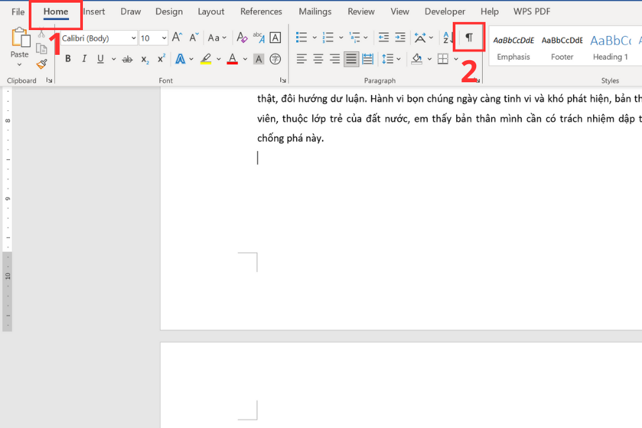Image resolution: width=642 pixels, height=428 pixels.
Task: Open the Paragraph dialog launcher
Action: coord(476,80)
